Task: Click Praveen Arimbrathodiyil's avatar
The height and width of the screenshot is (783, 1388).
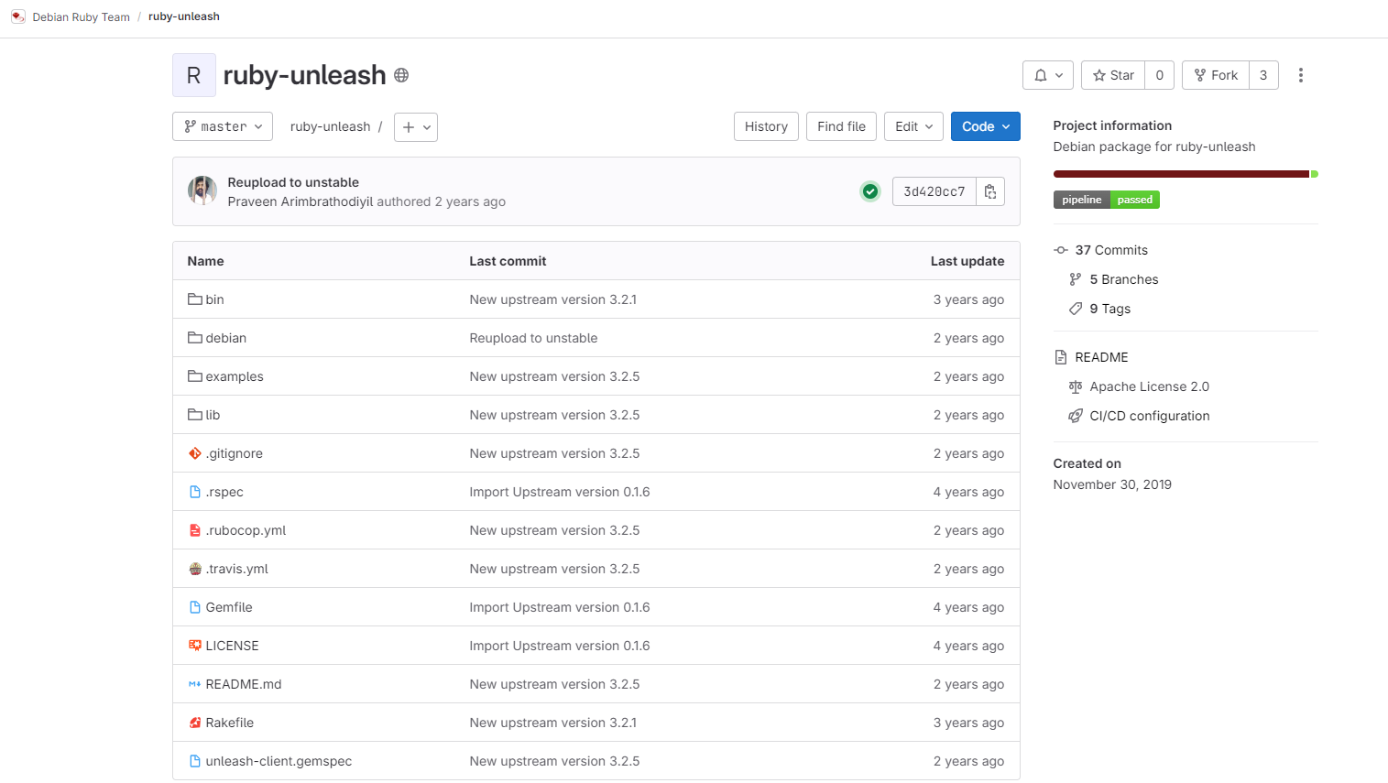Action: [202, 190]
